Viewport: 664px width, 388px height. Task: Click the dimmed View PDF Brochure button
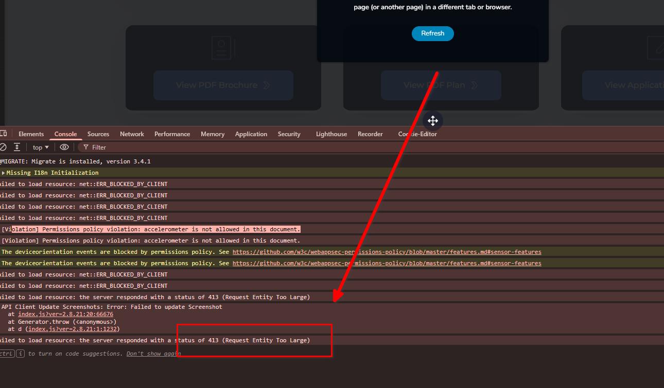223,85
